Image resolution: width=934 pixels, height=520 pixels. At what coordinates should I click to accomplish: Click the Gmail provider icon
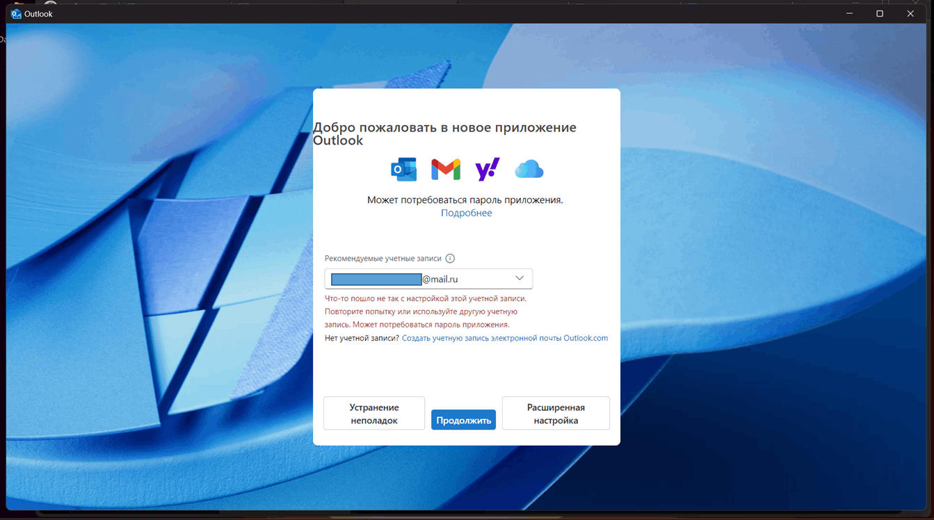pyautogui.click(x=446, y=169)
